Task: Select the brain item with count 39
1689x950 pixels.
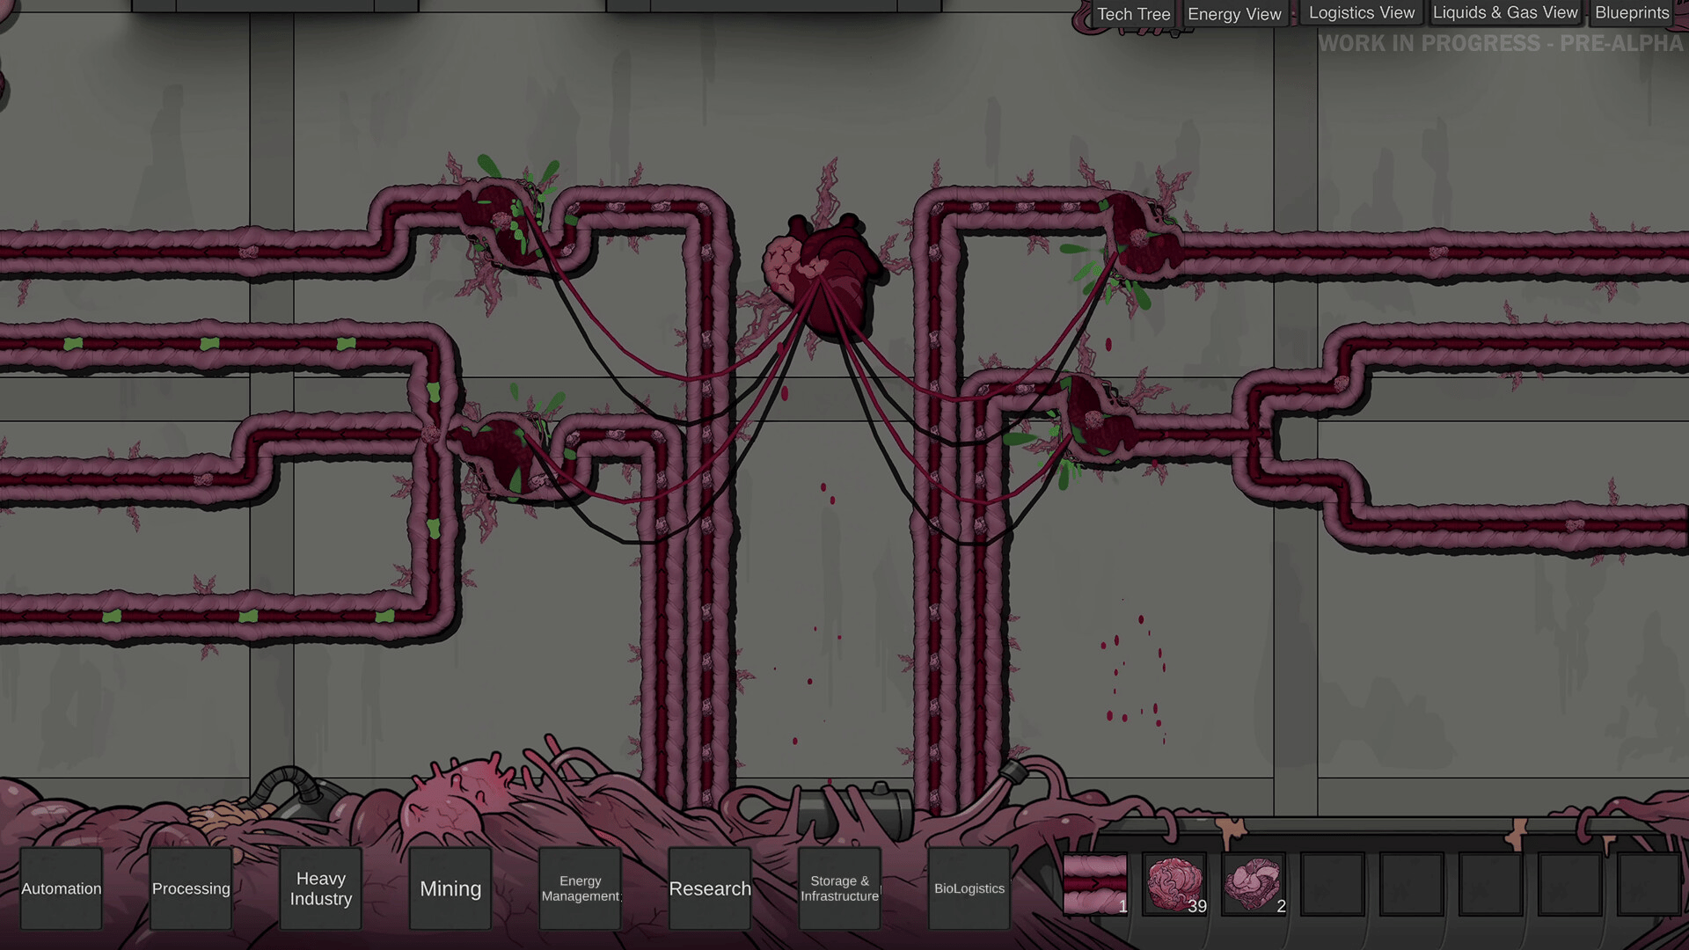Action: point(1174,884)
